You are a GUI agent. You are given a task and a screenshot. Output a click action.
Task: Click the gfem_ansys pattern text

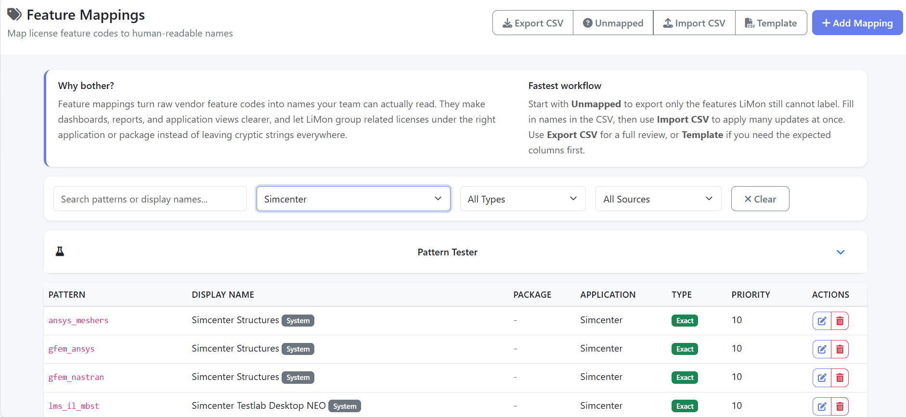point(71,349)
